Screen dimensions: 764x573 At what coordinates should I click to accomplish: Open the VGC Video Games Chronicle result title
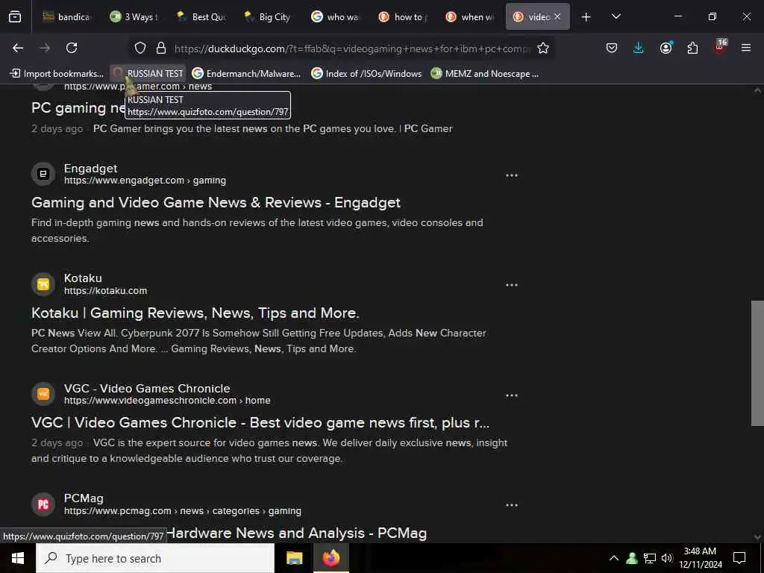pyautogui.click(x=260, y=422)
